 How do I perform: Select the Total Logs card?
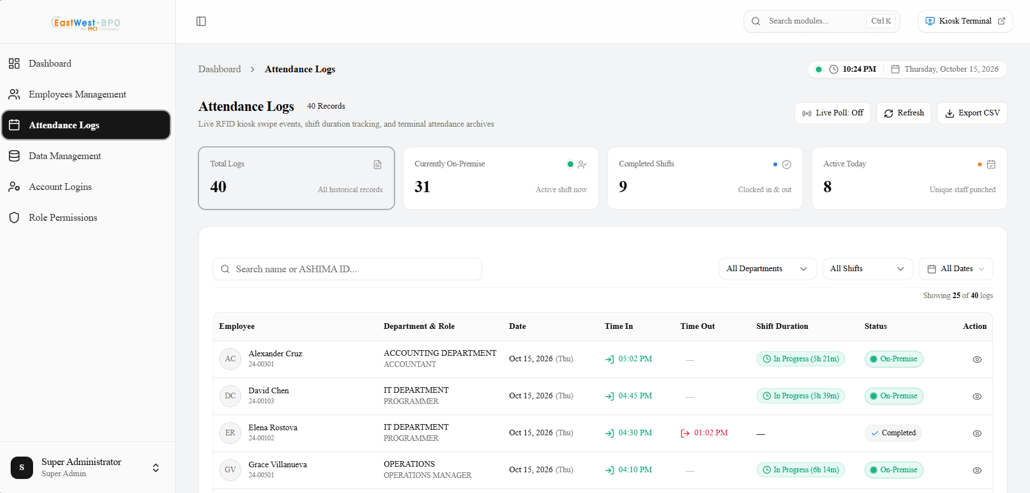click(296, 178)
